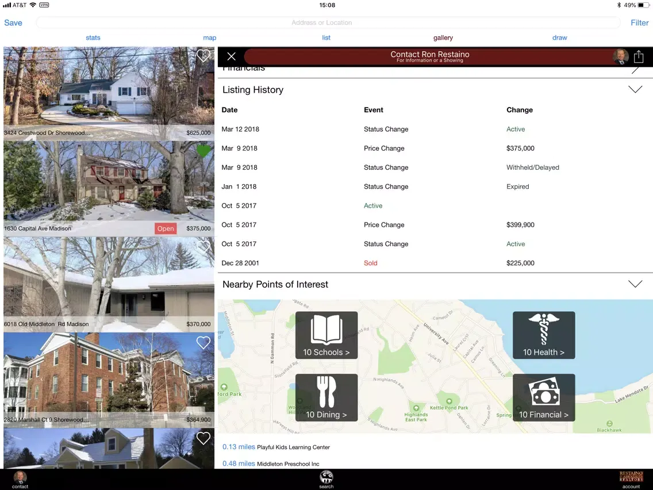
Task: Check the Bluetooth status icon
Action: (x=619, y=5)
